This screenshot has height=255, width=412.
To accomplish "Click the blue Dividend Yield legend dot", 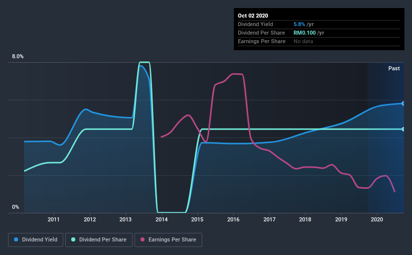I will tap(16, 239).
